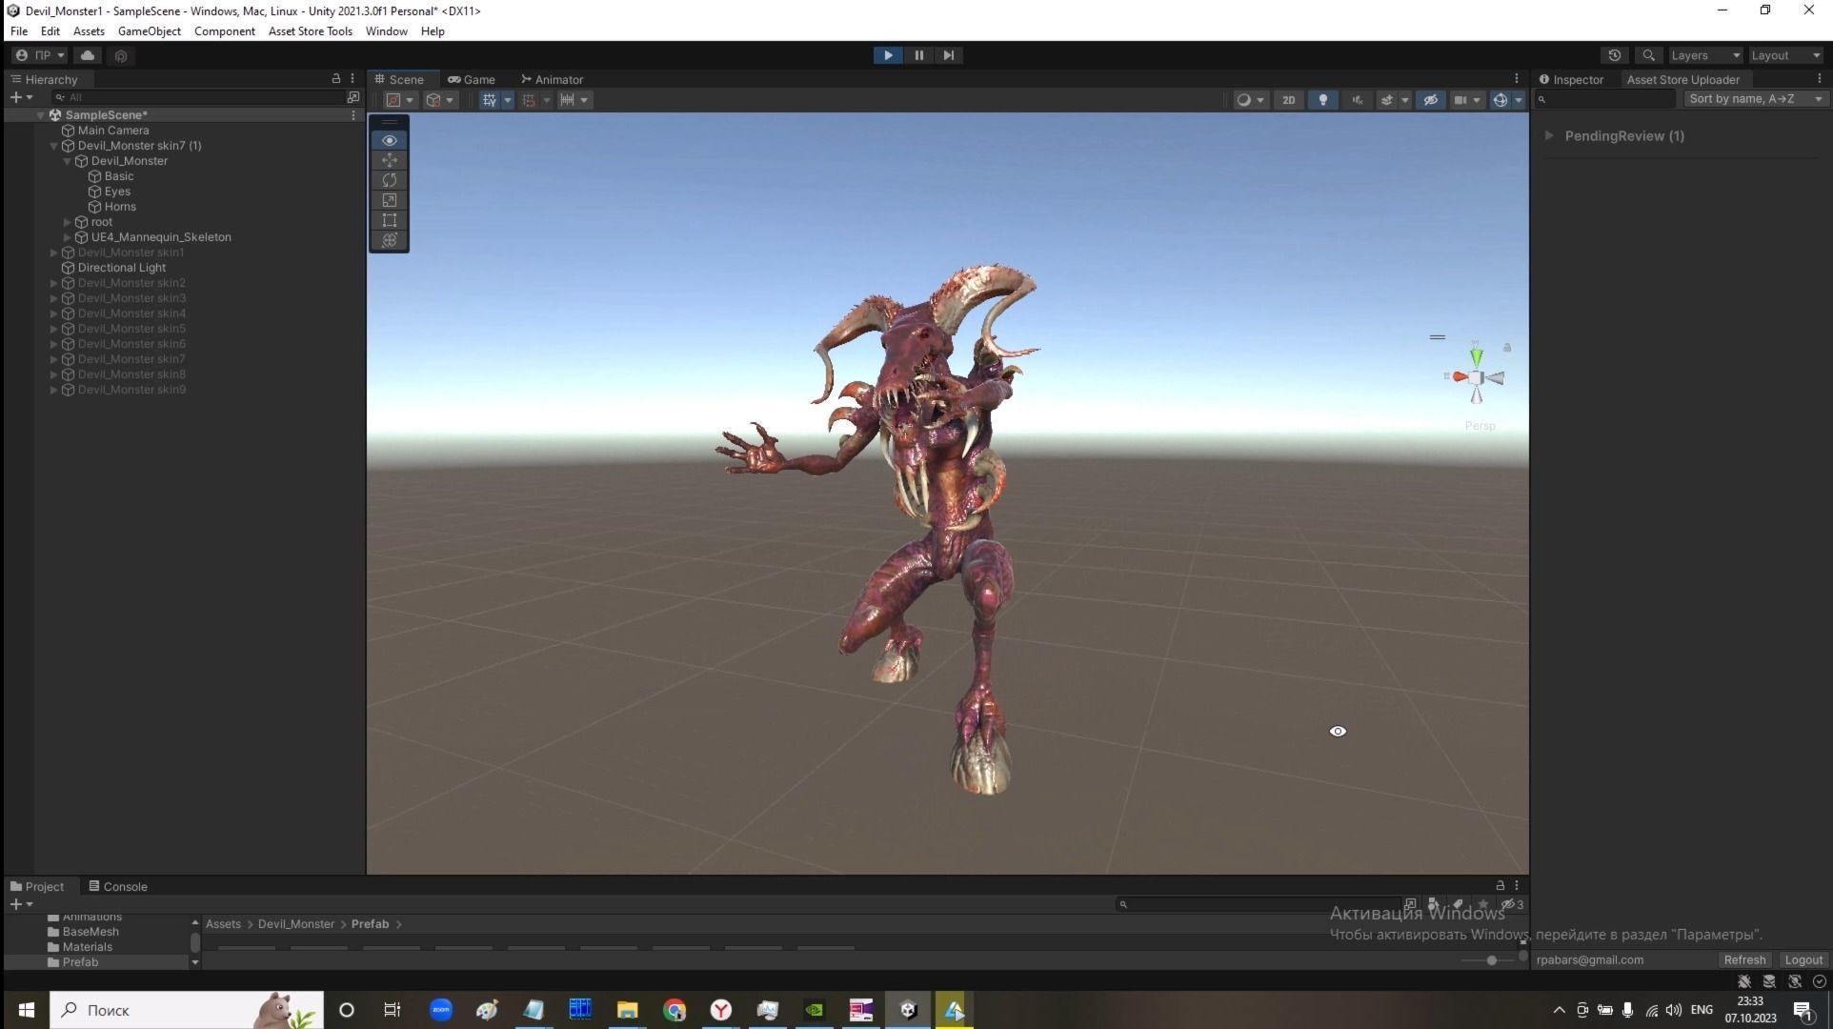This screenshot has width=1833, height=1029.
Task: Open the Asset Store Tools menu
Action: (x=310, y=31)
